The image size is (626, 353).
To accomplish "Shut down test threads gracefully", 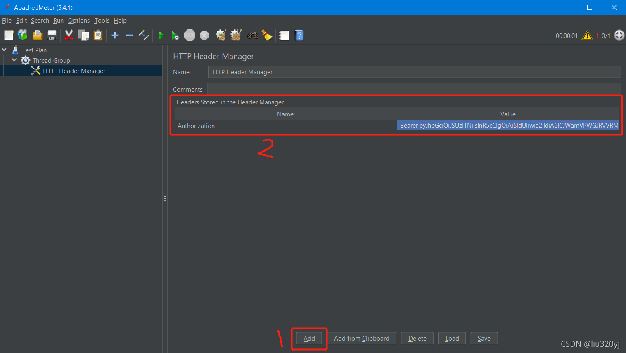I will pyautogui.click(x=204, y=36).
